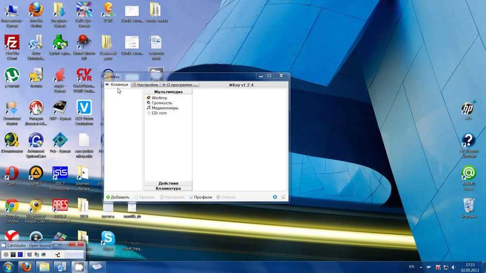The width and height of the screenshot is (486, 273).
Task: Launch µTorrent from the desktop
Action: click(12, 76)
